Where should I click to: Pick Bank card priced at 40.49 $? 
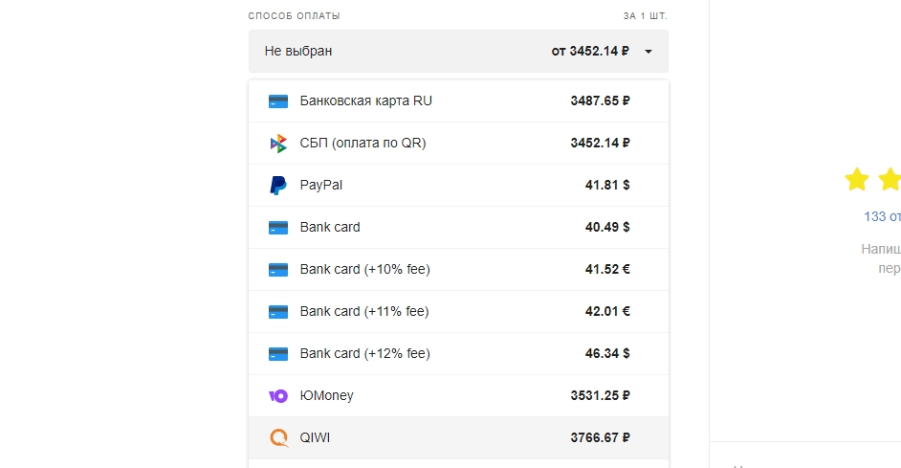607,228
